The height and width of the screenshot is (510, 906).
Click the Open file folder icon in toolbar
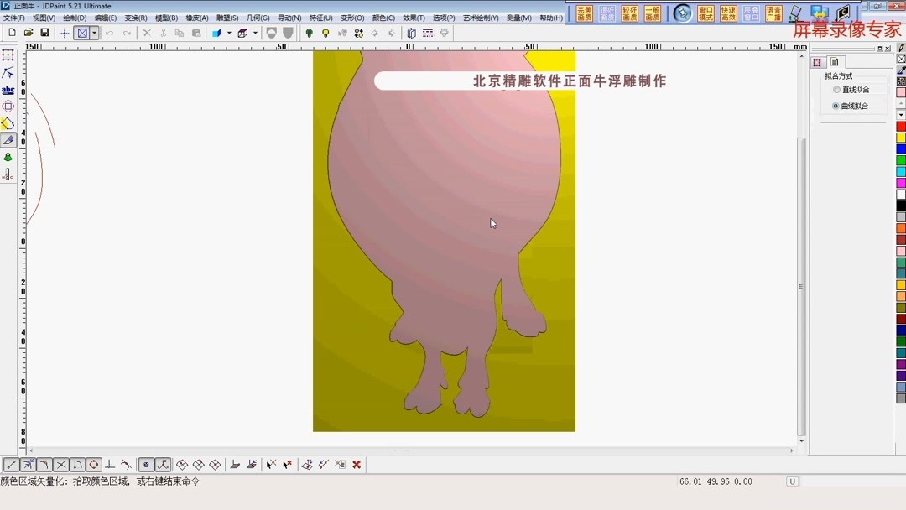(28, 32)
